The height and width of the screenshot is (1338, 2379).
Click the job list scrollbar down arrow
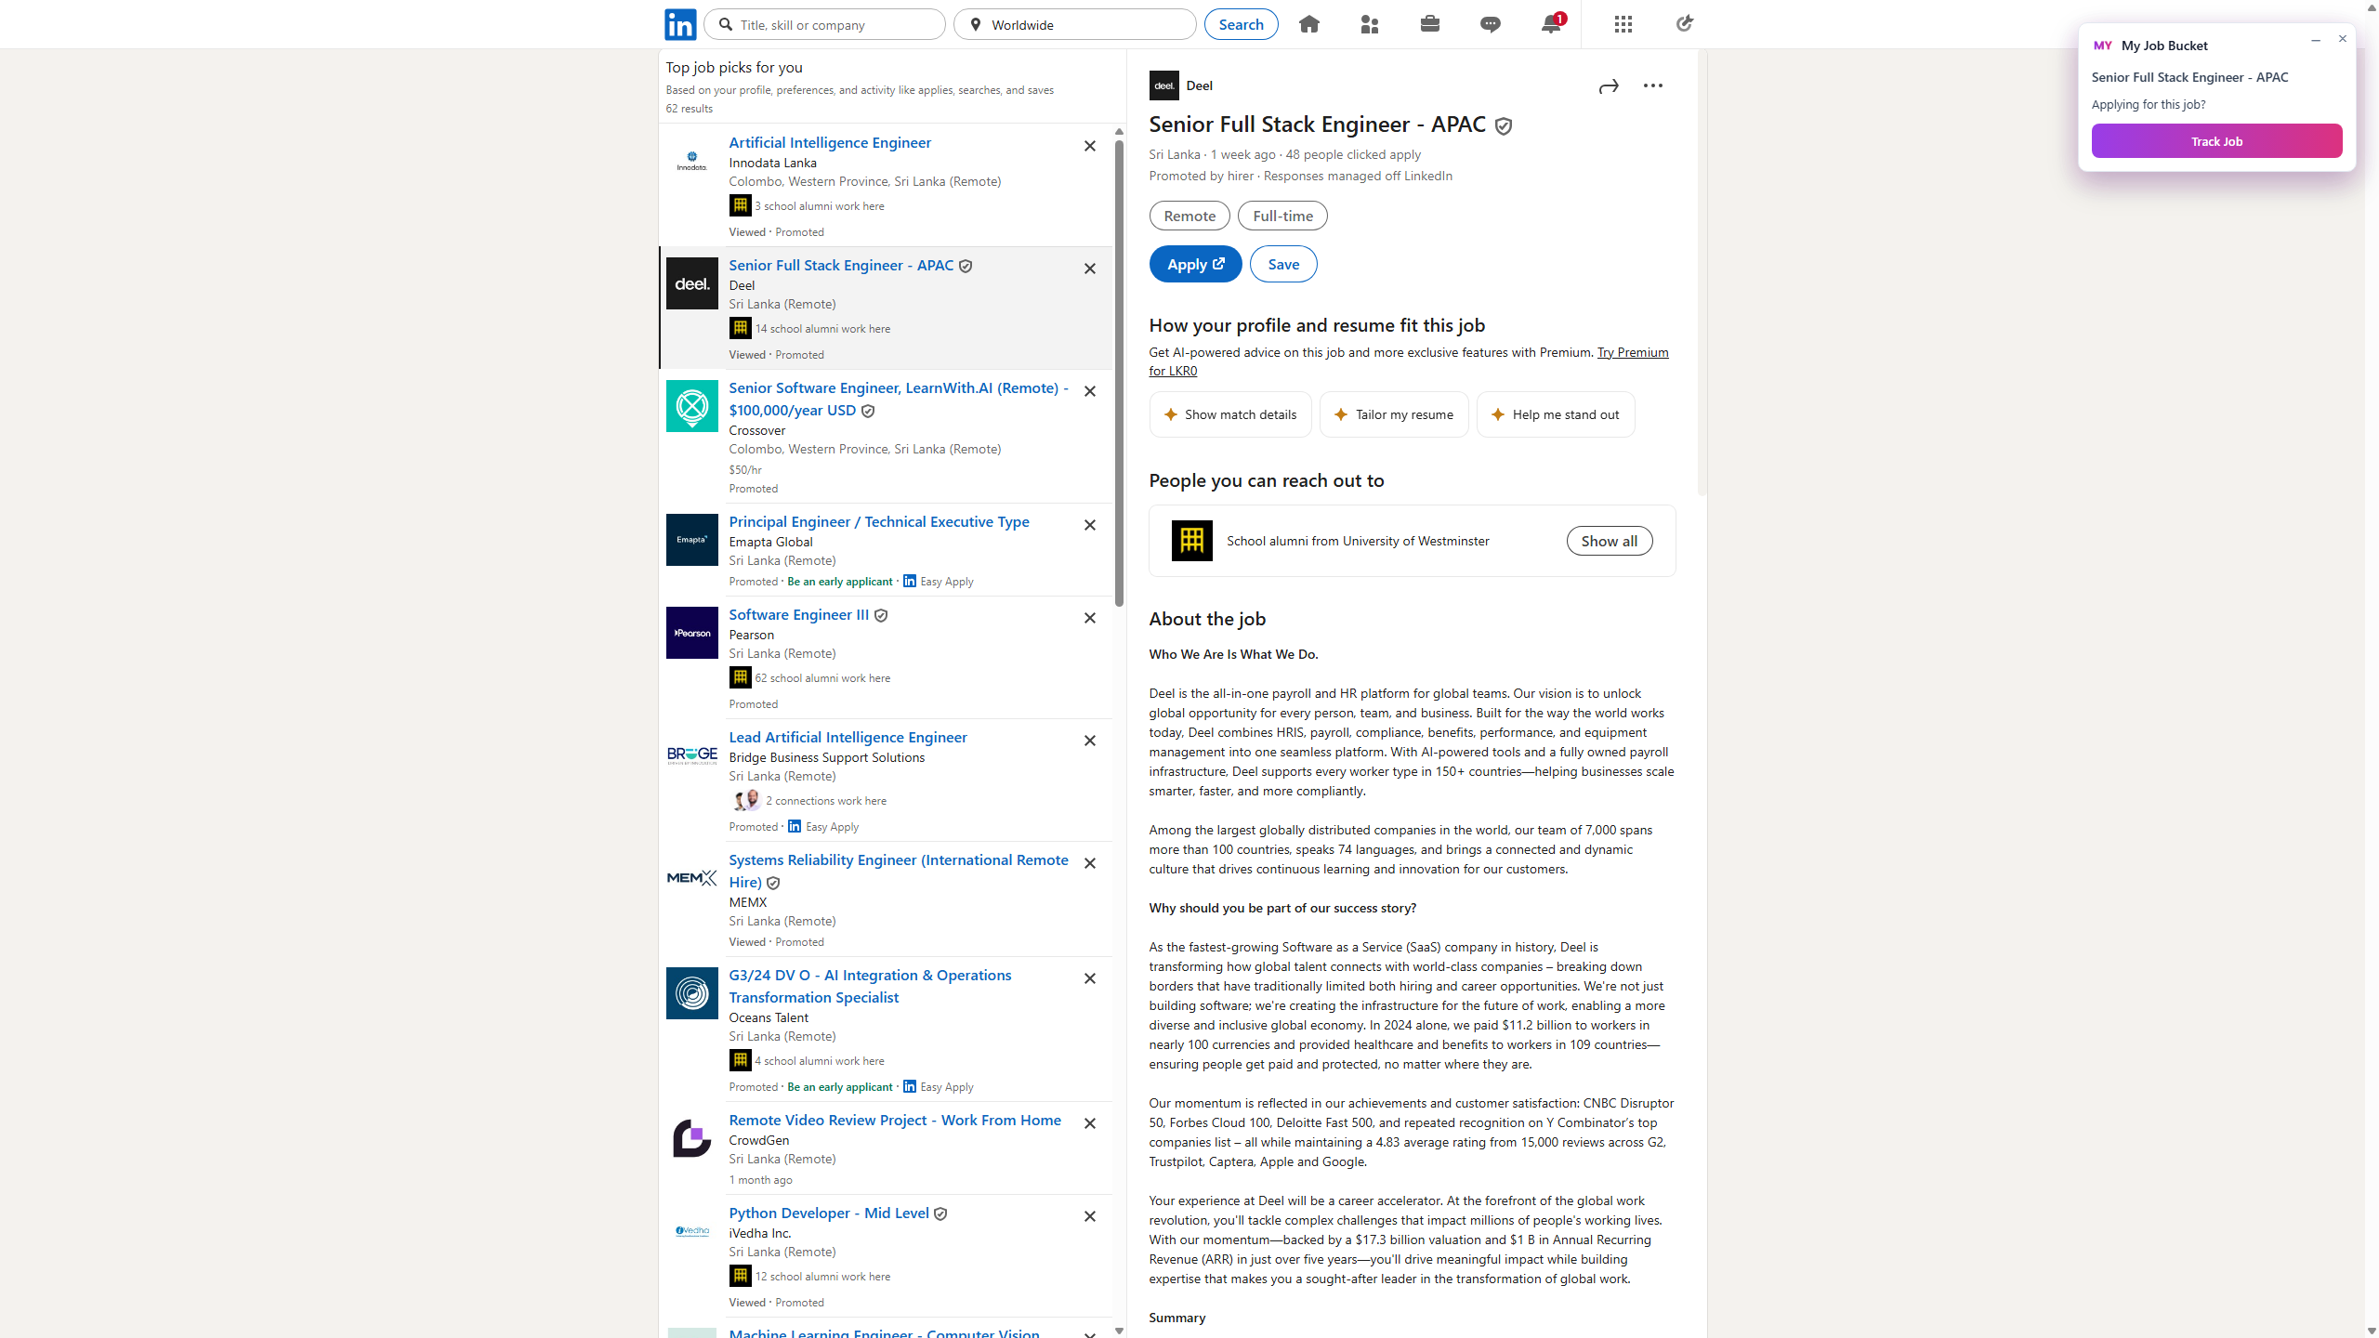point(1119,1331)
